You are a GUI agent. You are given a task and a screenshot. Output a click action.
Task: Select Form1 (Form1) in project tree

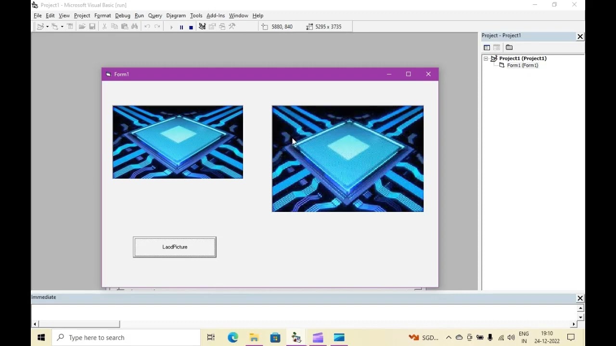coord(522,65)
